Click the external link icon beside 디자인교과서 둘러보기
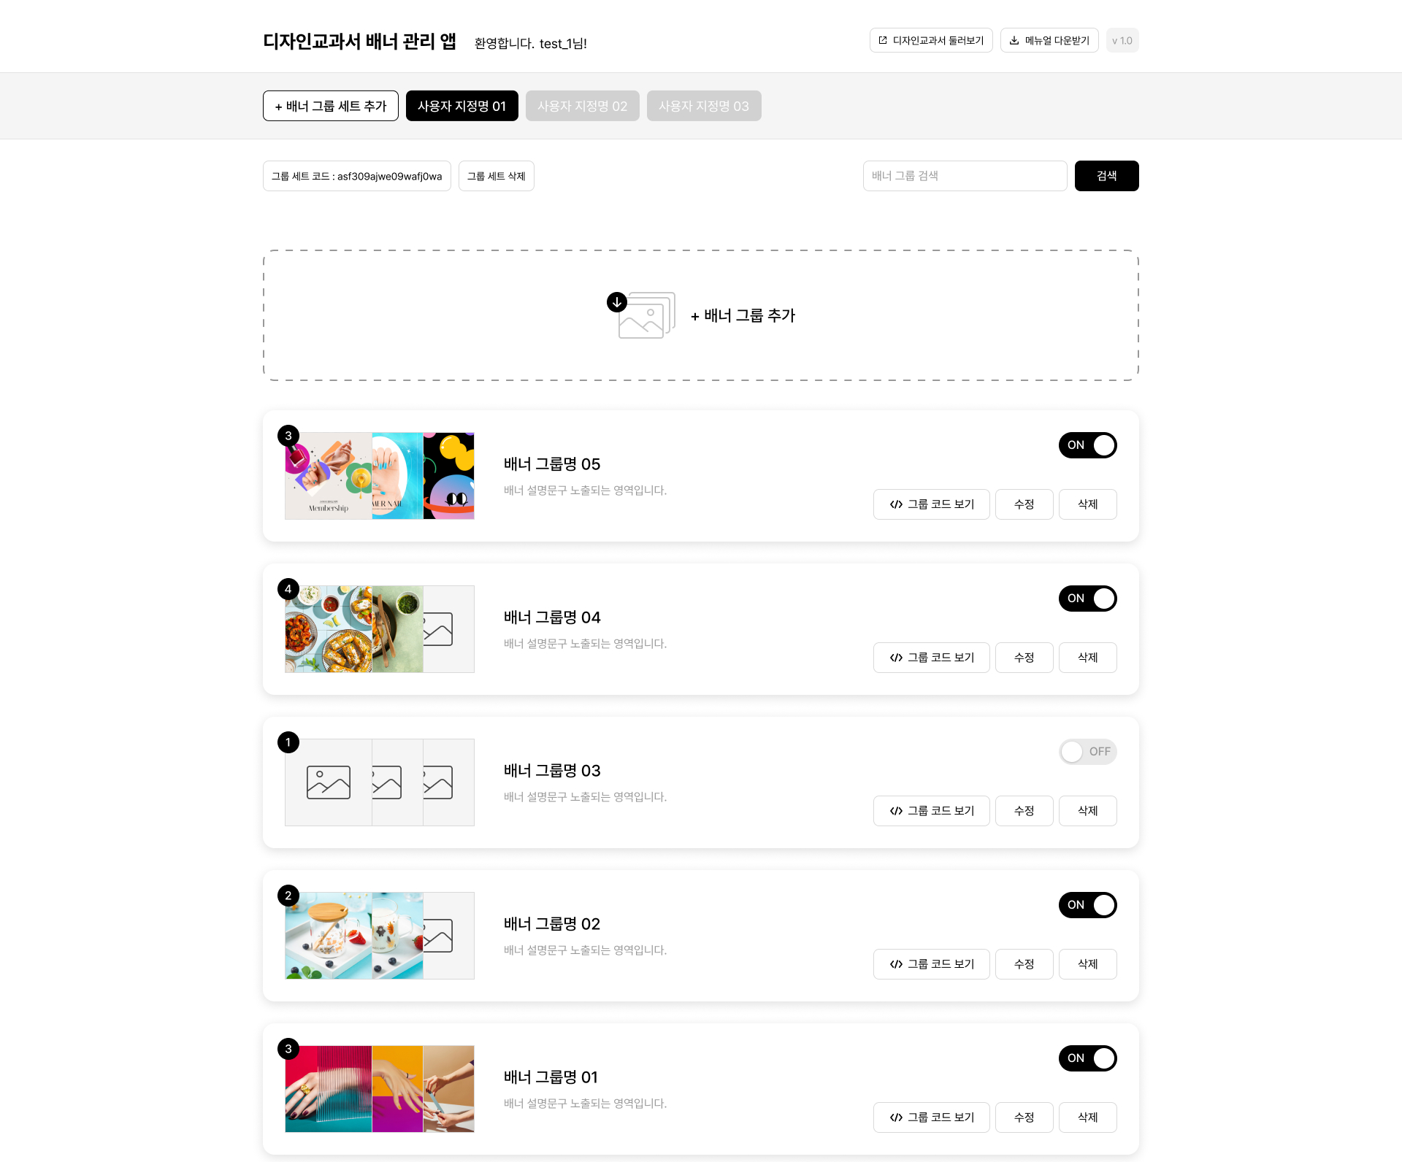Viewport: 1402px width, 1162px height. pos(883,40)
